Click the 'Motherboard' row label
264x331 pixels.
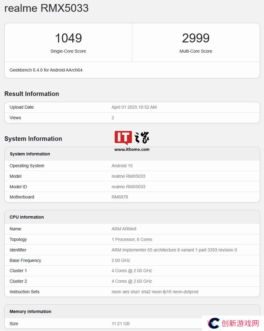pyautogui.click(x=22, y=197)
